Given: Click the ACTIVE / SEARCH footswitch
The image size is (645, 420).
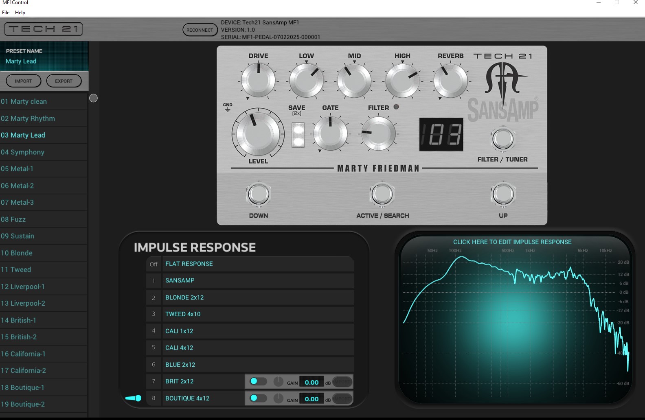Looking at the screenshot, I should (x=382, y=194).
